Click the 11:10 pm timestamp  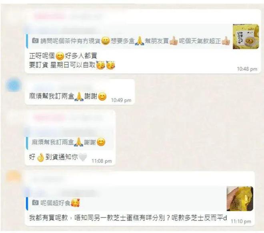point(241,221)
